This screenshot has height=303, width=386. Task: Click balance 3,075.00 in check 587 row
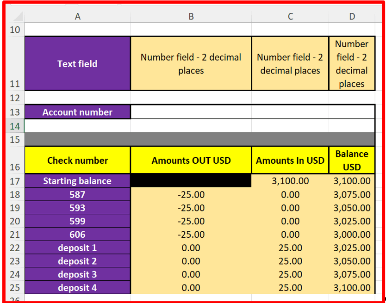coord(352,194)
